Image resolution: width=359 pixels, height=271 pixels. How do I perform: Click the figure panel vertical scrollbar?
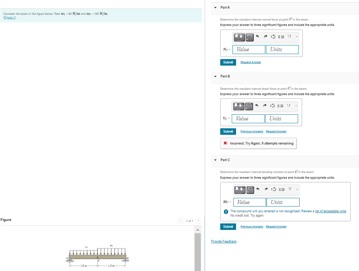(x=198, y=252)
